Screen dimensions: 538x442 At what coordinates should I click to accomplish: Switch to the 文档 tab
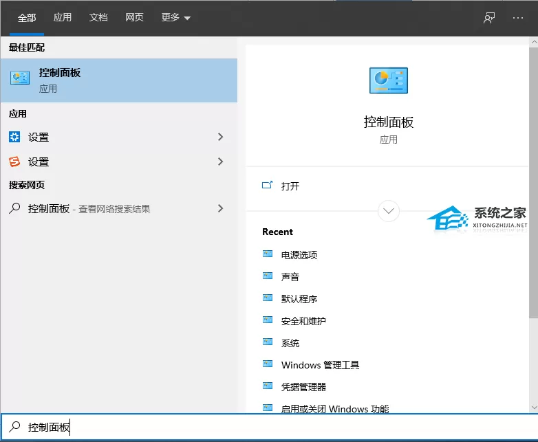98,17
